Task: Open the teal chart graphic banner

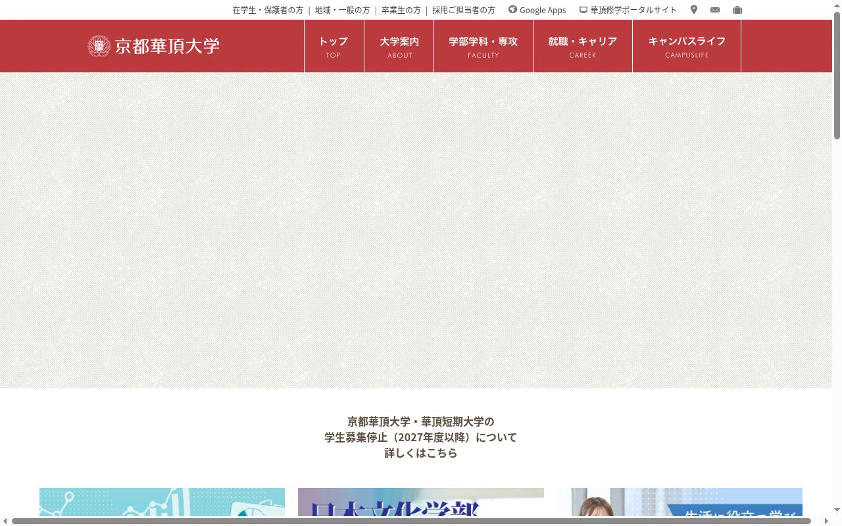Action: click(x=162, y=502)
